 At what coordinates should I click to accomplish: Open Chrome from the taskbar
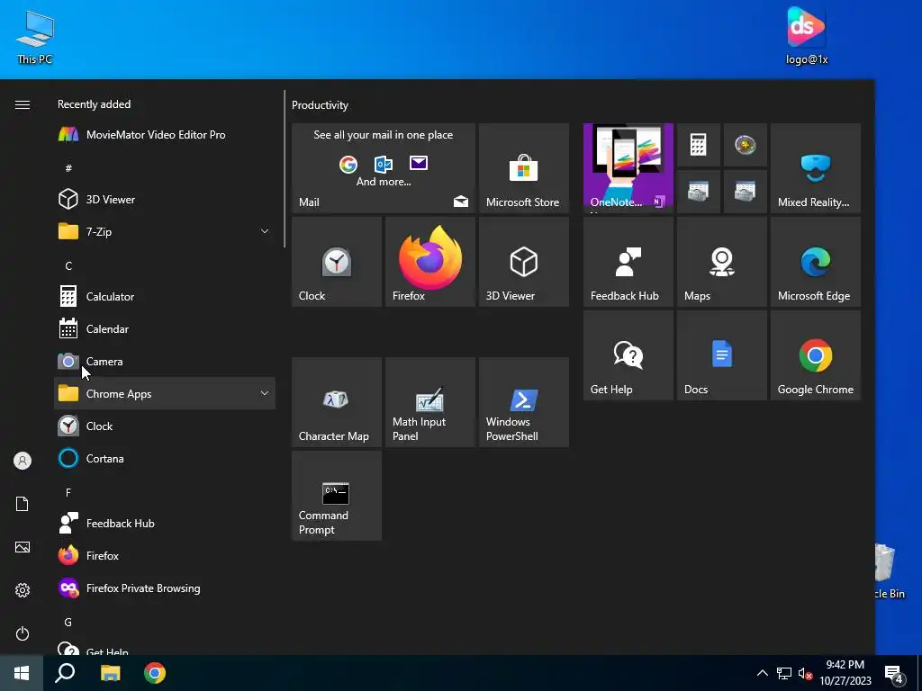pyautogui.click(x=155, y=673)
